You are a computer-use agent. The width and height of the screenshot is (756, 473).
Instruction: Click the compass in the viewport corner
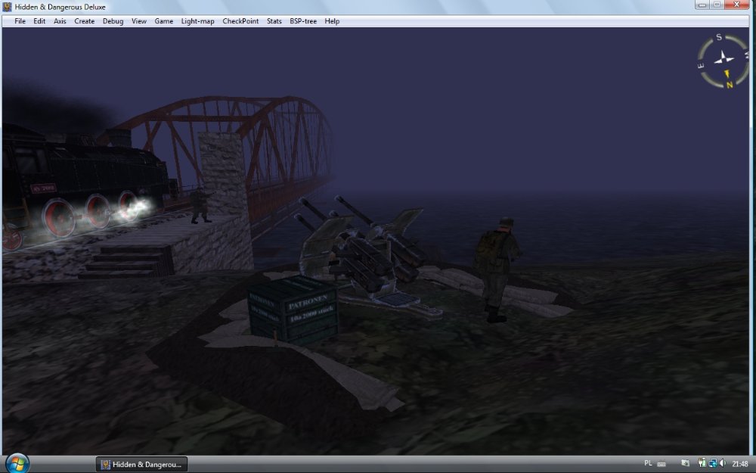pyautogui.click(x=723, y=61)
